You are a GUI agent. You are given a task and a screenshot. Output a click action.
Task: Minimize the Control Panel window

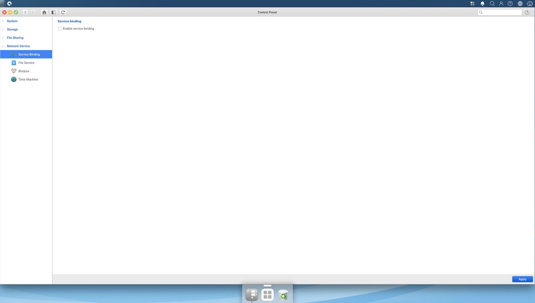click(10, 12)
